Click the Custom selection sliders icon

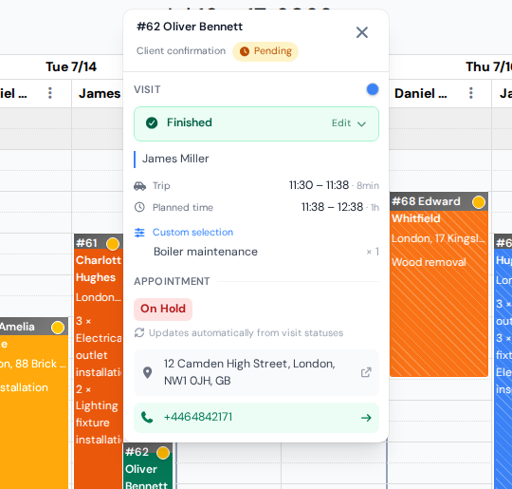139,233
